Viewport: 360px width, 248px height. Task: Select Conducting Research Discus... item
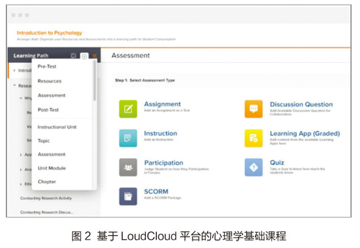tap(46, 212)
